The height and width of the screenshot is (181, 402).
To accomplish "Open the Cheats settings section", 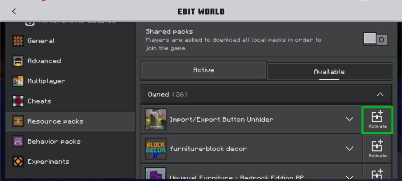I will coord(70,101).
